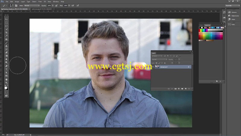Image resolution: width=241 pixels, height=136 pixels.
Task: Open the Filter menu
Action: pos(40,2)
